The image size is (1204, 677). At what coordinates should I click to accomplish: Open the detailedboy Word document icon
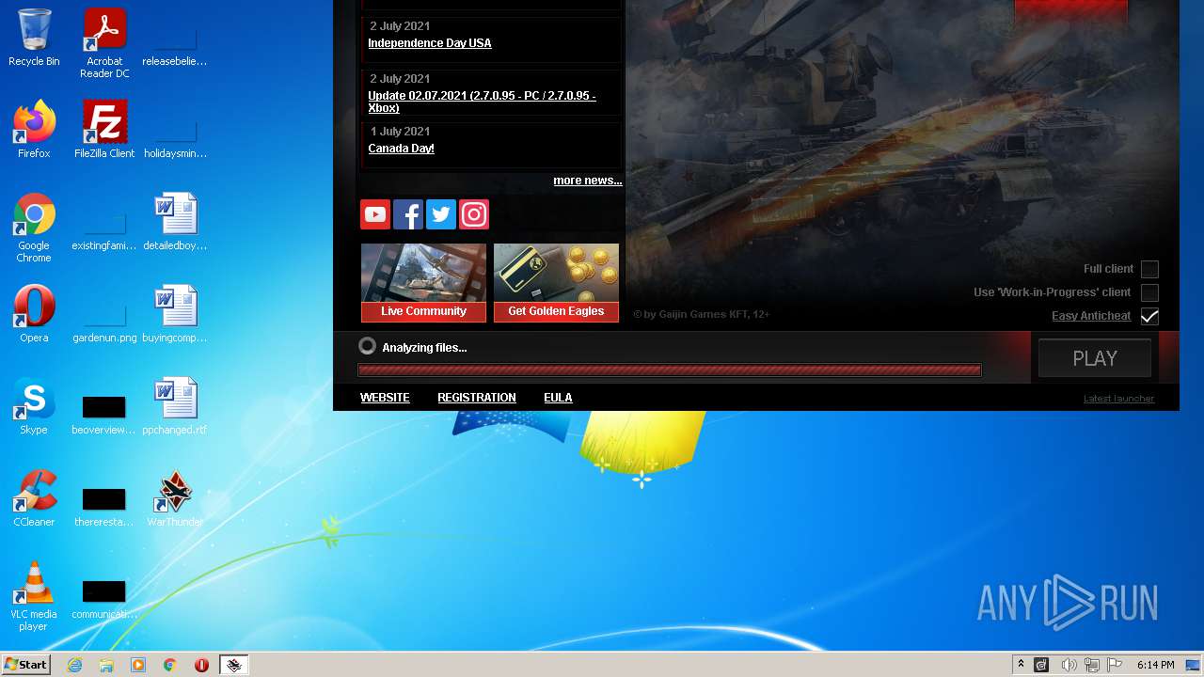(175, 223)
